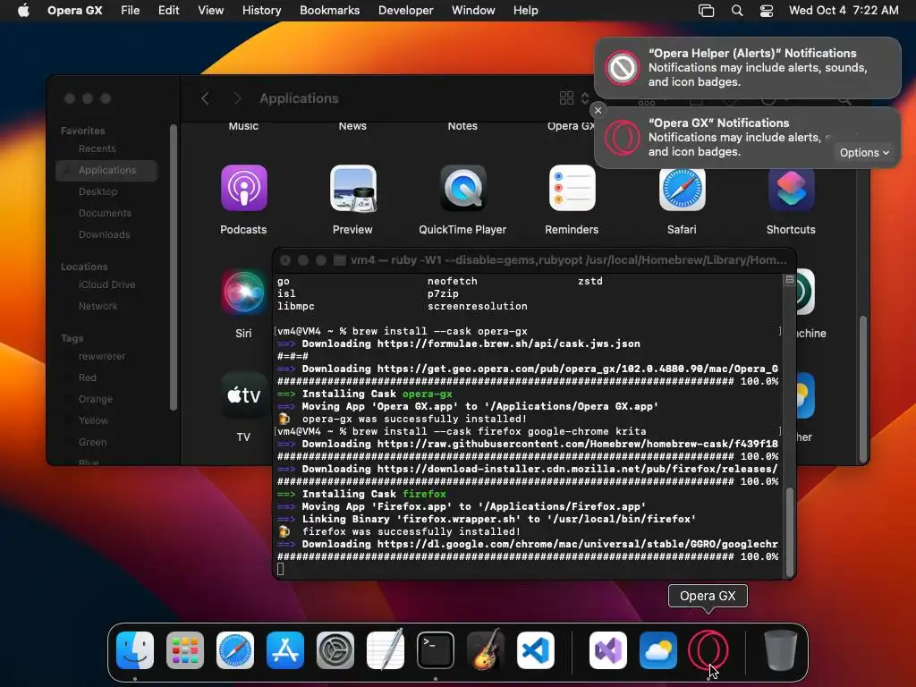Open Visual Studio Code from Dock

[x=536, y=650]
